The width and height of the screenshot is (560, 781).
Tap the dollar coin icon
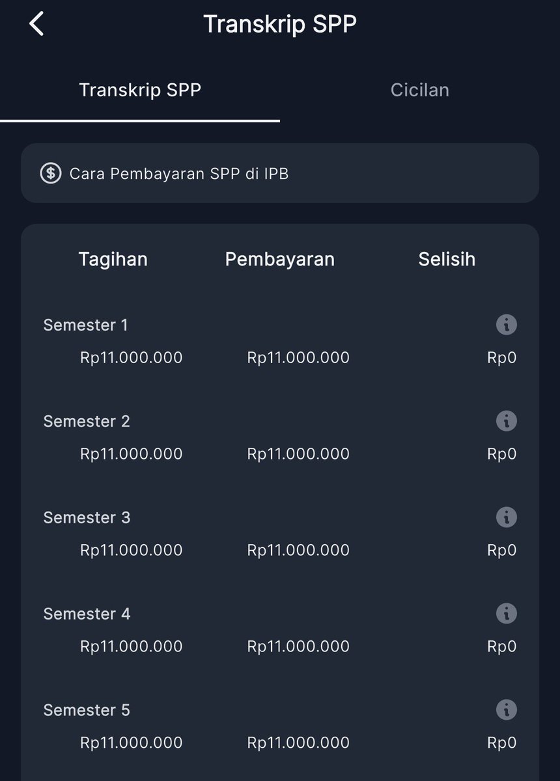click(x=50, y=173)
